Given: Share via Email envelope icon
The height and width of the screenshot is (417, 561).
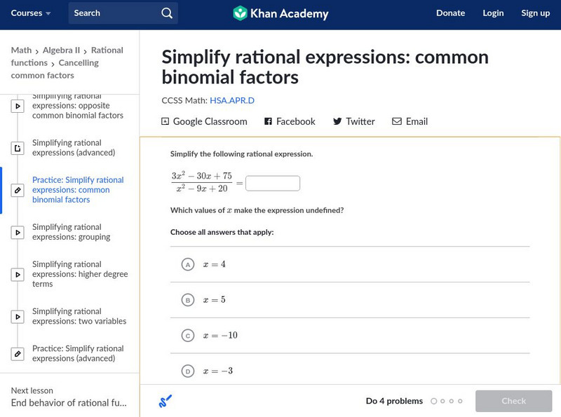Looking at the screenshot, I should (x=397, y=121).
